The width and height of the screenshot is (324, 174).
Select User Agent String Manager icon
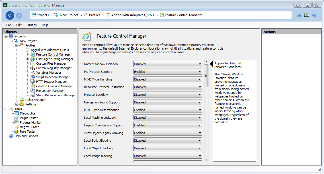coord(33,59)
